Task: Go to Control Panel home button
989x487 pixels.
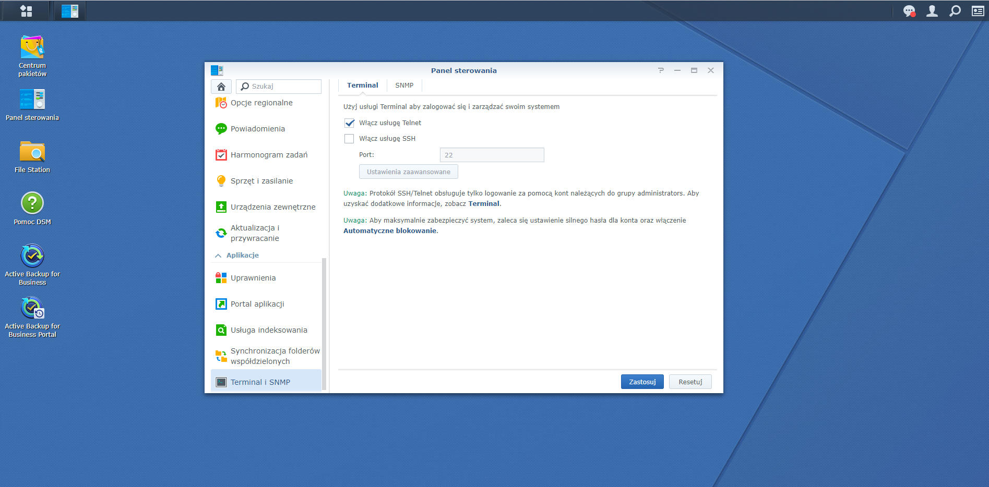Action: (x=221, y=87)
